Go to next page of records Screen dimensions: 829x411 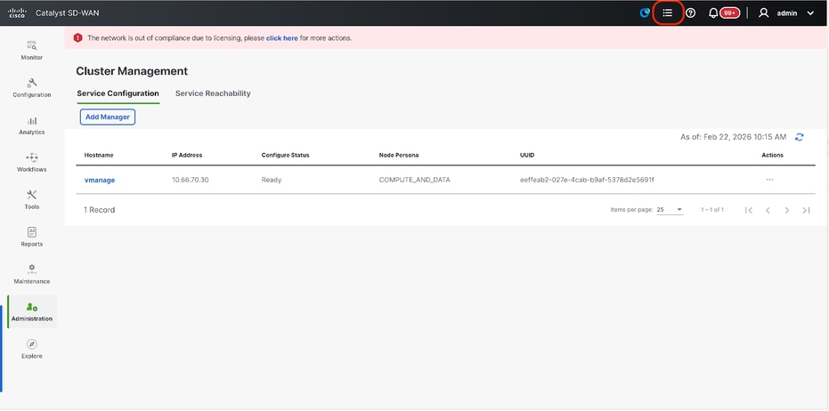click(x=787, y=210)
